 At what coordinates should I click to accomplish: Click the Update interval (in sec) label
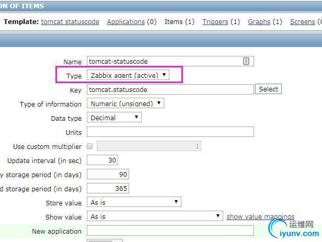44,160
